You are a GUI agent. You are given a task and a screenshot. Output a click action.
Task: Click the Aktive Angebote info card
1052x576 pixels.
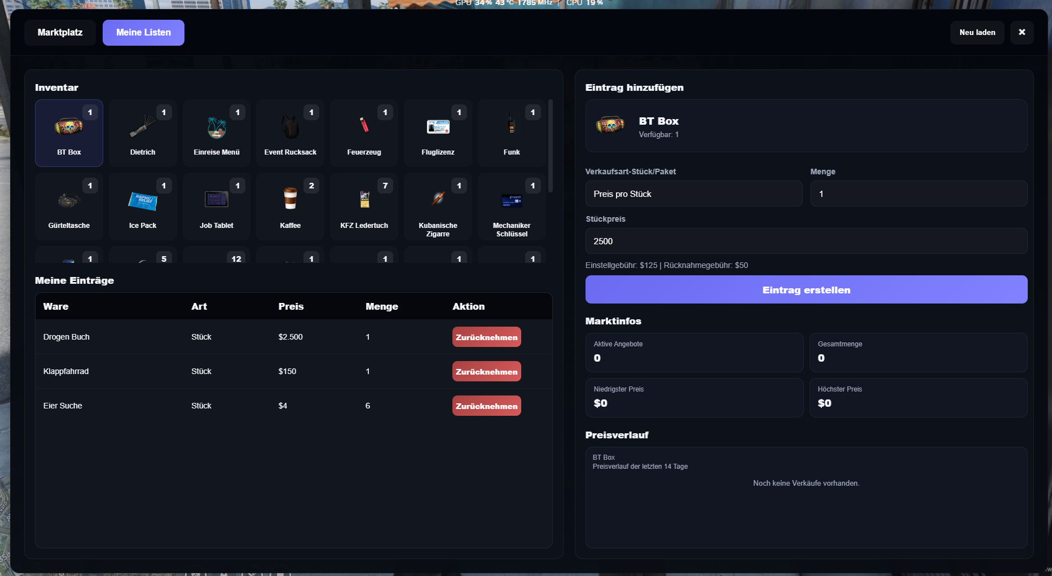coord(694,352)
